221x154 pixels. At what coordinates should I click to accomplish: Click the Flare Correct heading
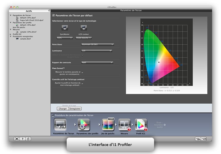58,68
